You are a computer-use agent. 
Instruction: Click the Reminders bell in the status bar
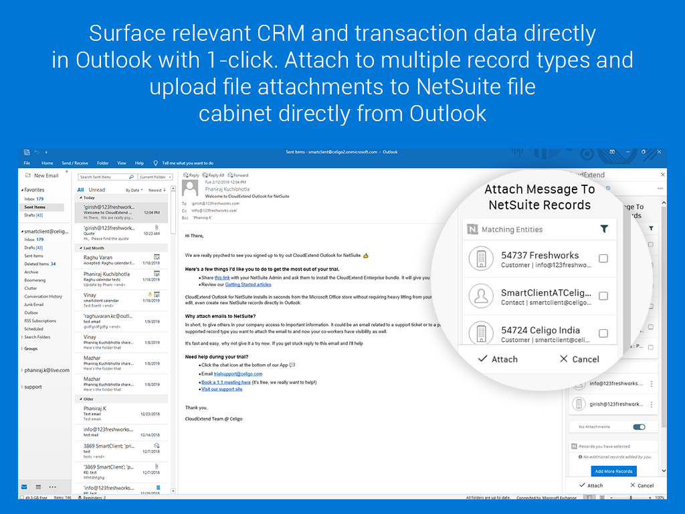[x=80, y=497]
